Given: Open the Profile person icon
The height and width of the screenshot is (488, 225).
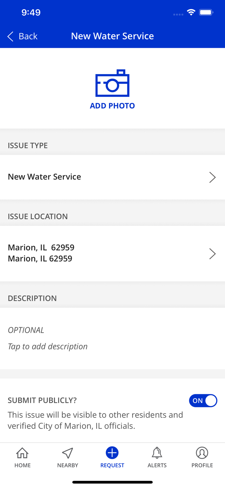Looking at the screenshot, I should pos(202,453).
